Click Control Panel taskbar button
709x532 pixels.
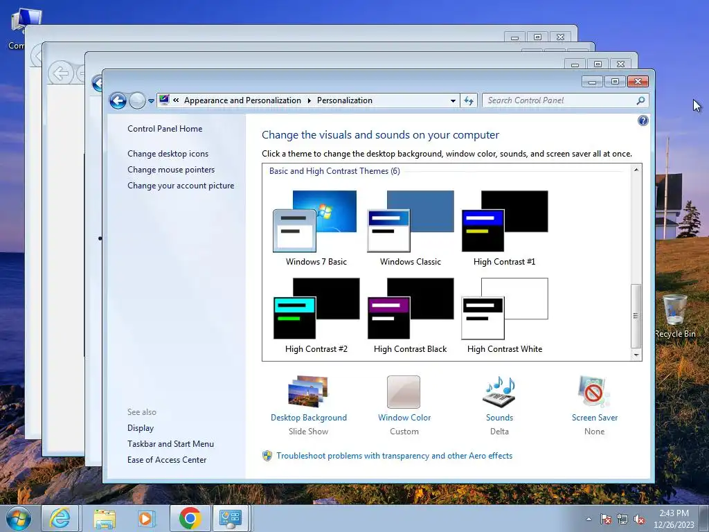231,518
